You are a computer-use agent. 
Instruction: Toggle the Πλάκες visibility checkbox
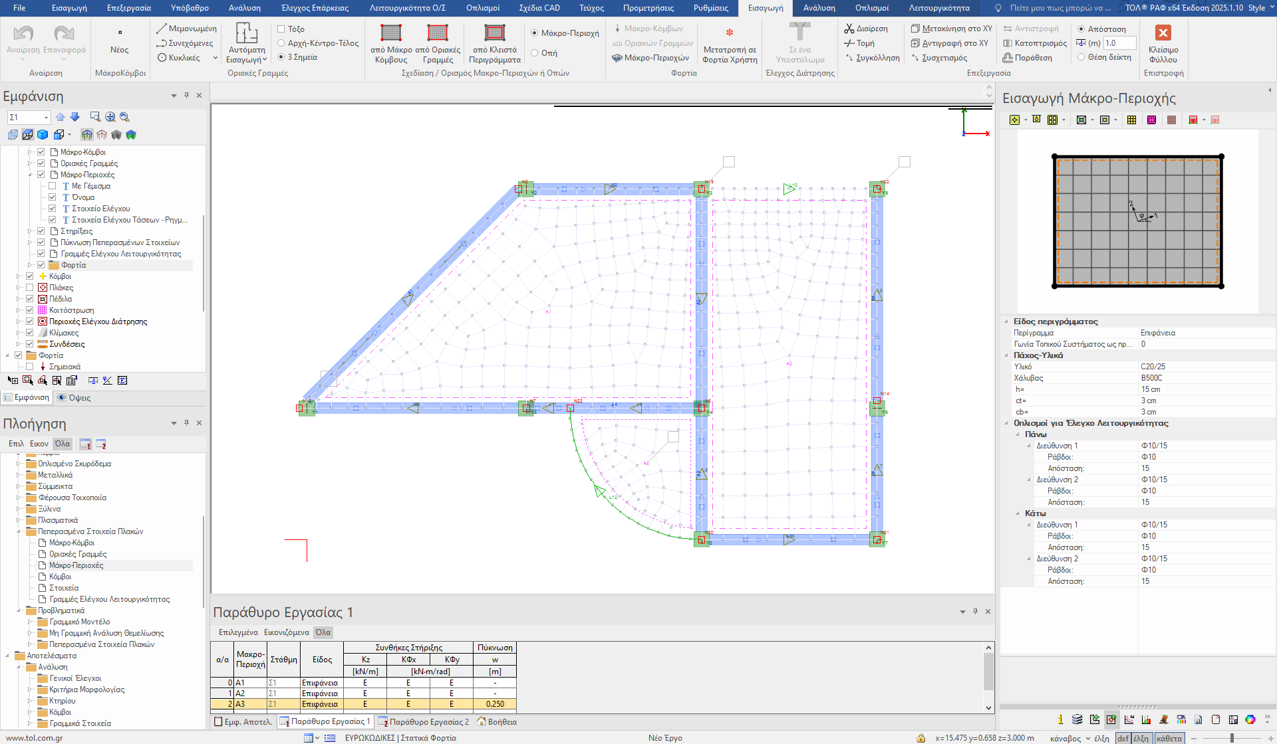point(29,288)
